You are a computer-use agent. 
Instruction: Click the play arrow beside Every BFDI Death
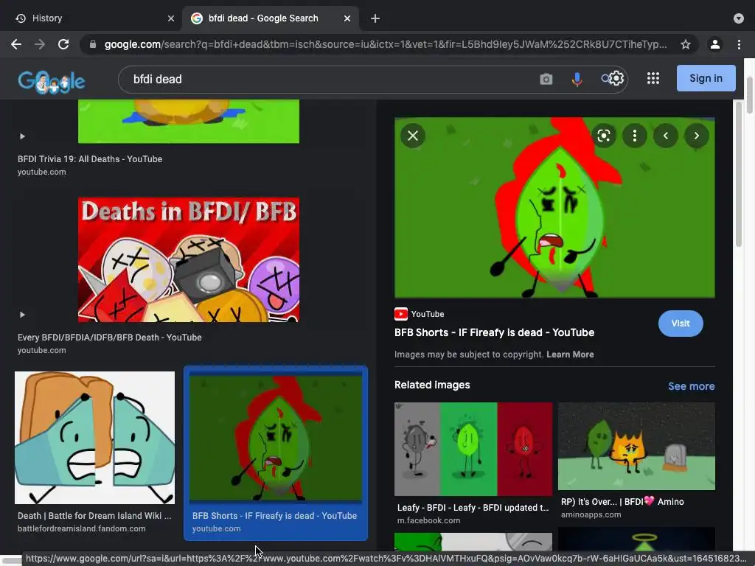pyautogui.click(x=22, y=315)
